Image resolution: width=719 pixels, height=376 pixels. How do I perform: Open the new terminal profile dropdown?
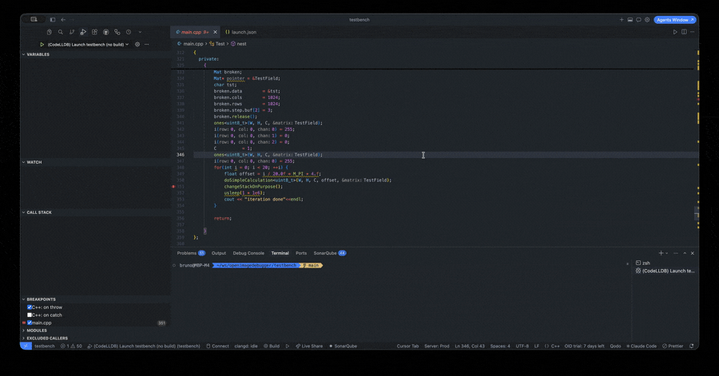667,253
